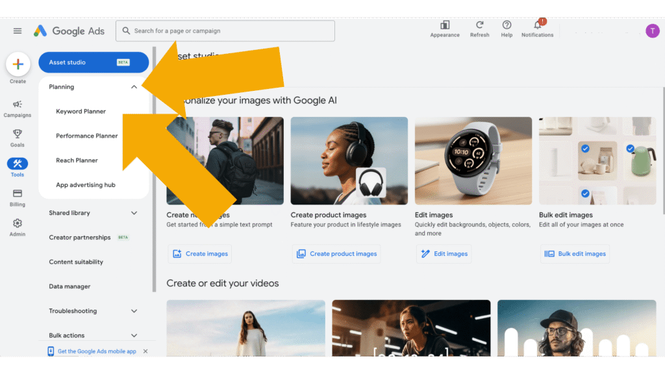
Task: Open the Help icon
Action: pos(507,26)
